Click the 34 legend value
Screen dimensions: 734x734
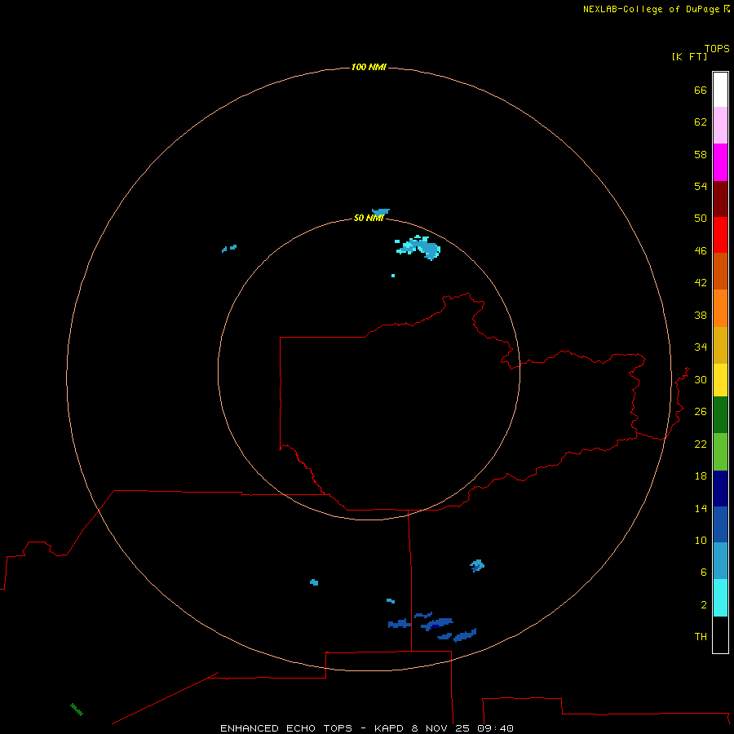coord(701,347)
